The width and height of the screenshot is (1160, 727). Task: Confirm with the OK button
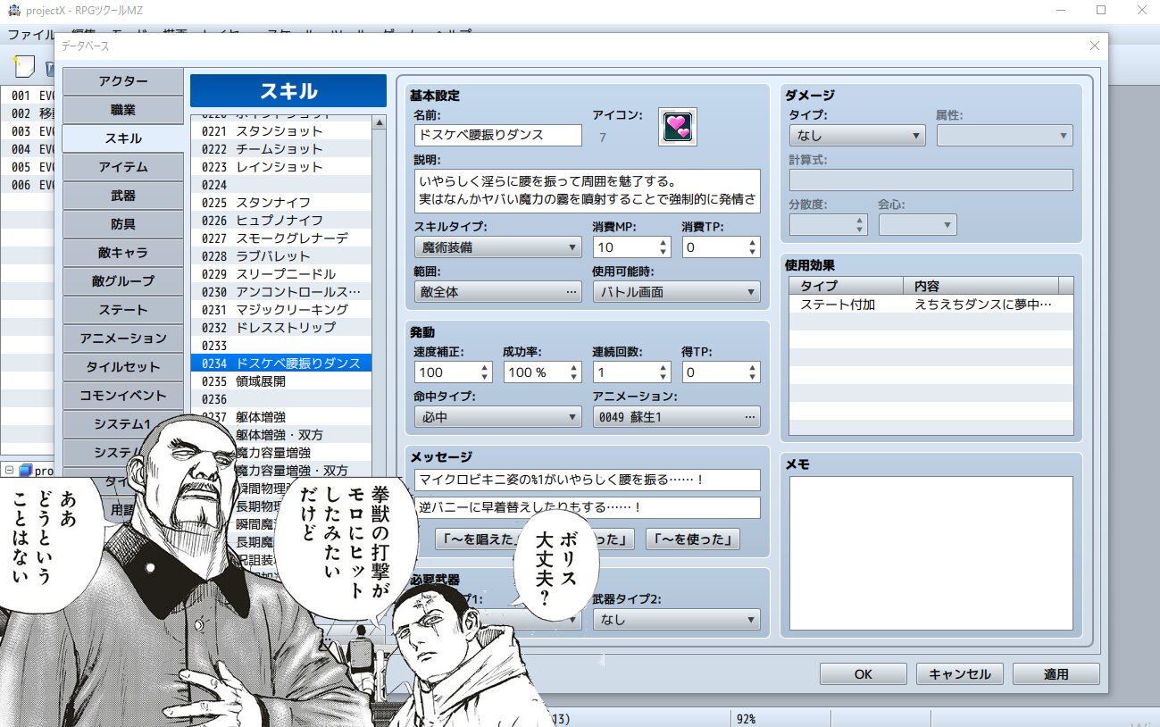863,674
